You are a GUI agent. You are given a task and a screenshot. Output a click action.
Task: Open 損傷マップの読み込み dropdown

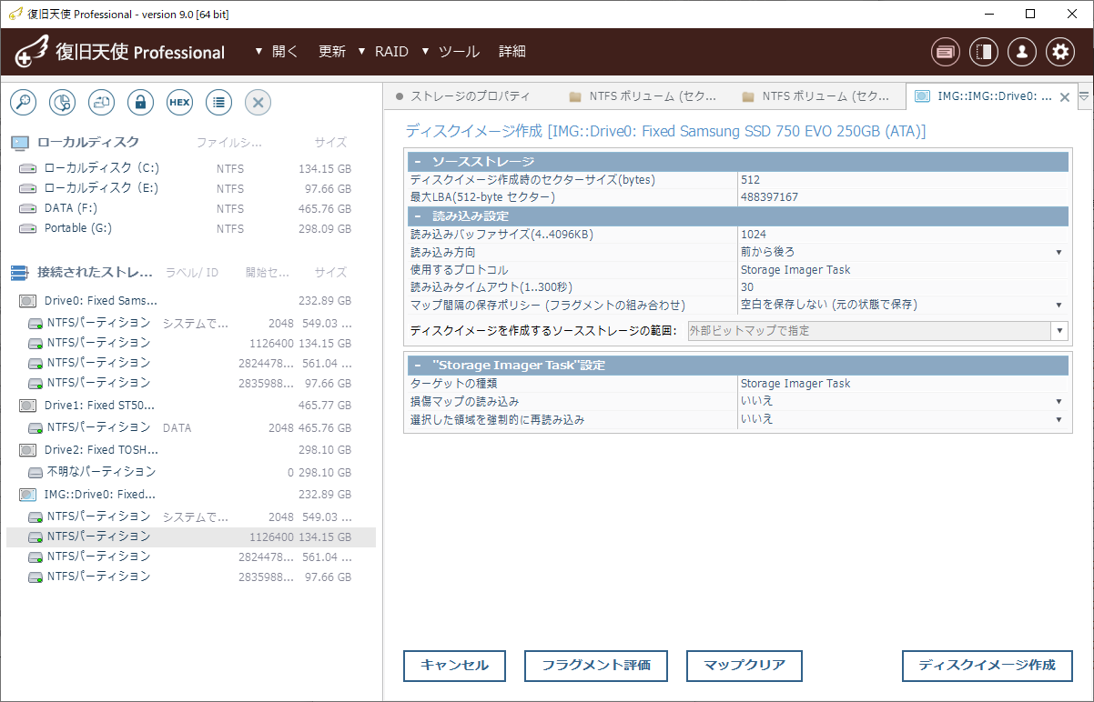[1059, 401]
